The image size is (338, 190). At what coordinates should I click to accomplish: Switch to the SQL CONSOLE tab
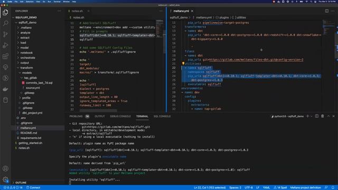coord(162,116)
